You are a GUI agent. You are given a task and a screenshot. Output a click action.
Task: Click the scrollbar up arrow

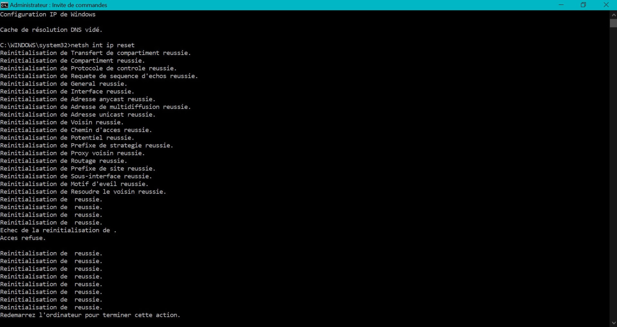[x=613, y=15]
